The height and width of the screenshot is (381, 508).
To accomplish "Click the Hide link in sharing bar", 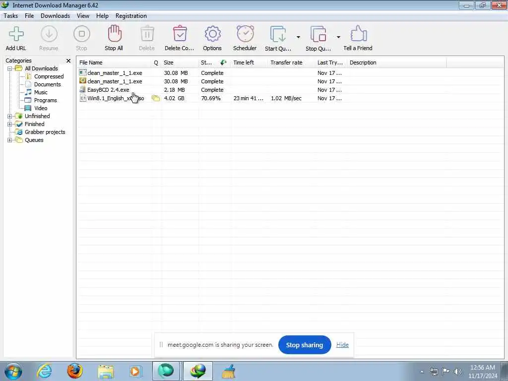I will click(x=342, y=345).
